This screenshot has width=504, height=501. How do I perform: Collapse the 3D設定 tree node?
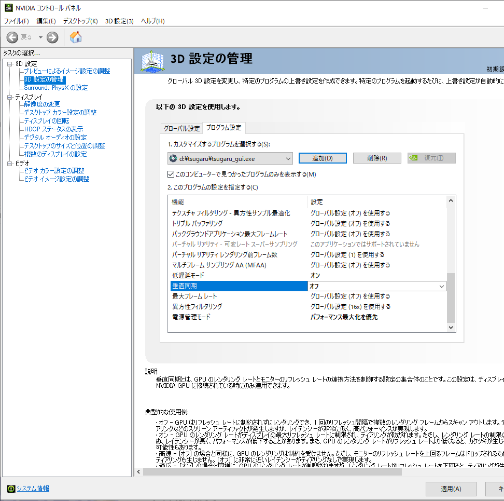10,64
